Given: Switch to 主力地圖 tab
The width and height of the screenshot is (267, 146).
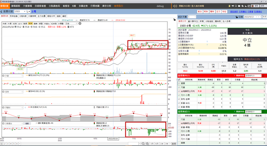Looking at the screenshot, I should pyautogui.click(x=42, y=16).
